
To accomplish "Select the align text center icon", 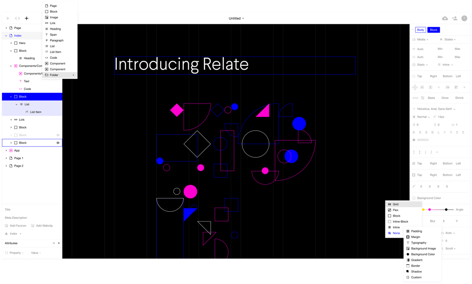I will point(420,132).
